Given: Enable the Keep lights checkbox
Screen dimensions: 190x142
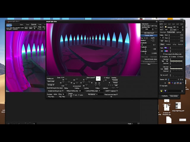Looking at the screenshot, I should [160, 86].
